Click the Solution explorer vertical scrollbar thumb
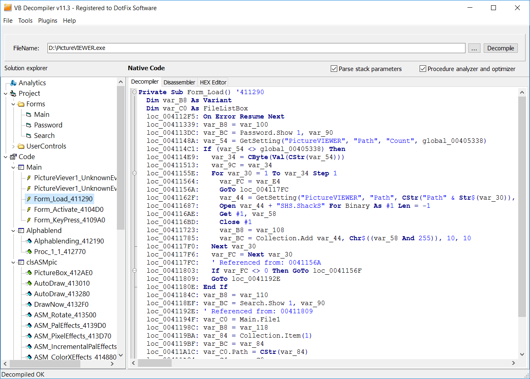The image size is (530, 379). click(x=121, y=157)
